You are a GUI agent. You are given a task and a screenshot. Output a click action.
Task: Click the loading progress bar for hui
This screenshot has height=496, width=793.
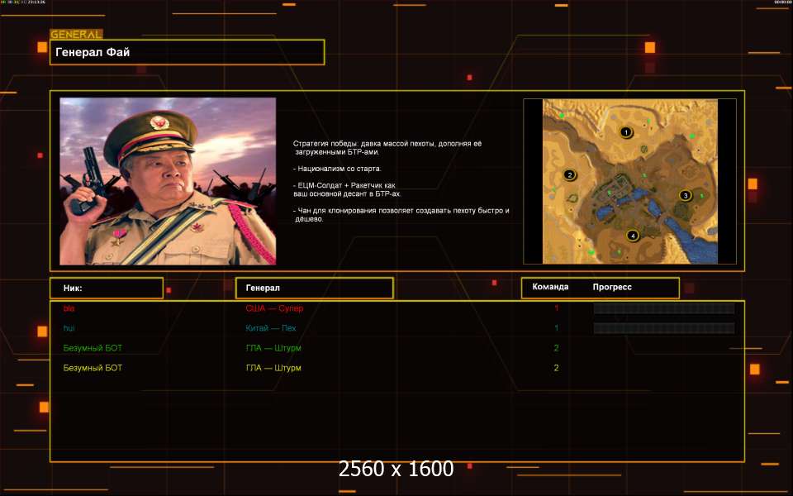(x=663, y=328)
